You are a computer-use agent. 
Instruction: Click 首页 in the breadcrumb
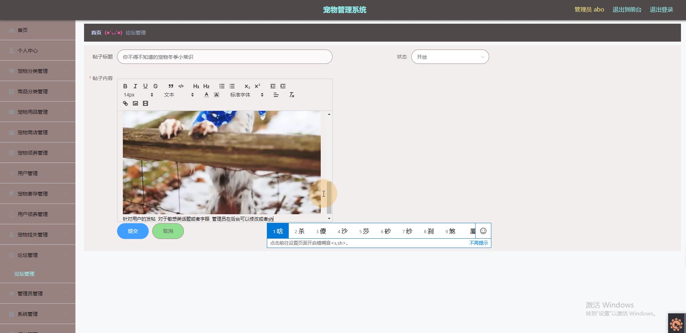coord(96,33)
